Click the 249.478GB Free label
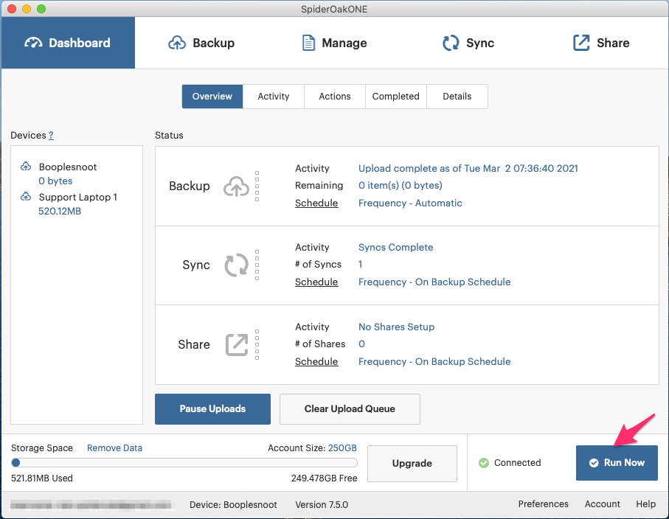669x519 pixels. coord(325,478)
